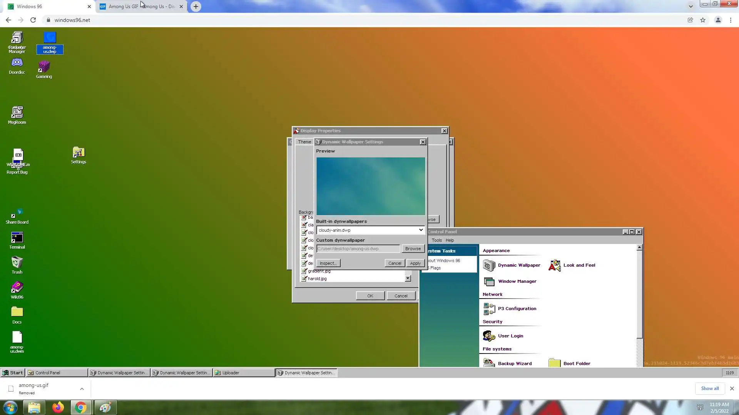The image size is (739, 415).
Task: Click Browse for custom dynwallpaper
Action: 413,249
